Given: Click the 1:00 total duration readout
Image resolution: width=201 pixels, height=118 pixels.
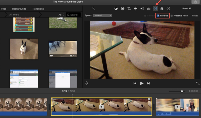Looking at the screenshot, I should [72, 91].
